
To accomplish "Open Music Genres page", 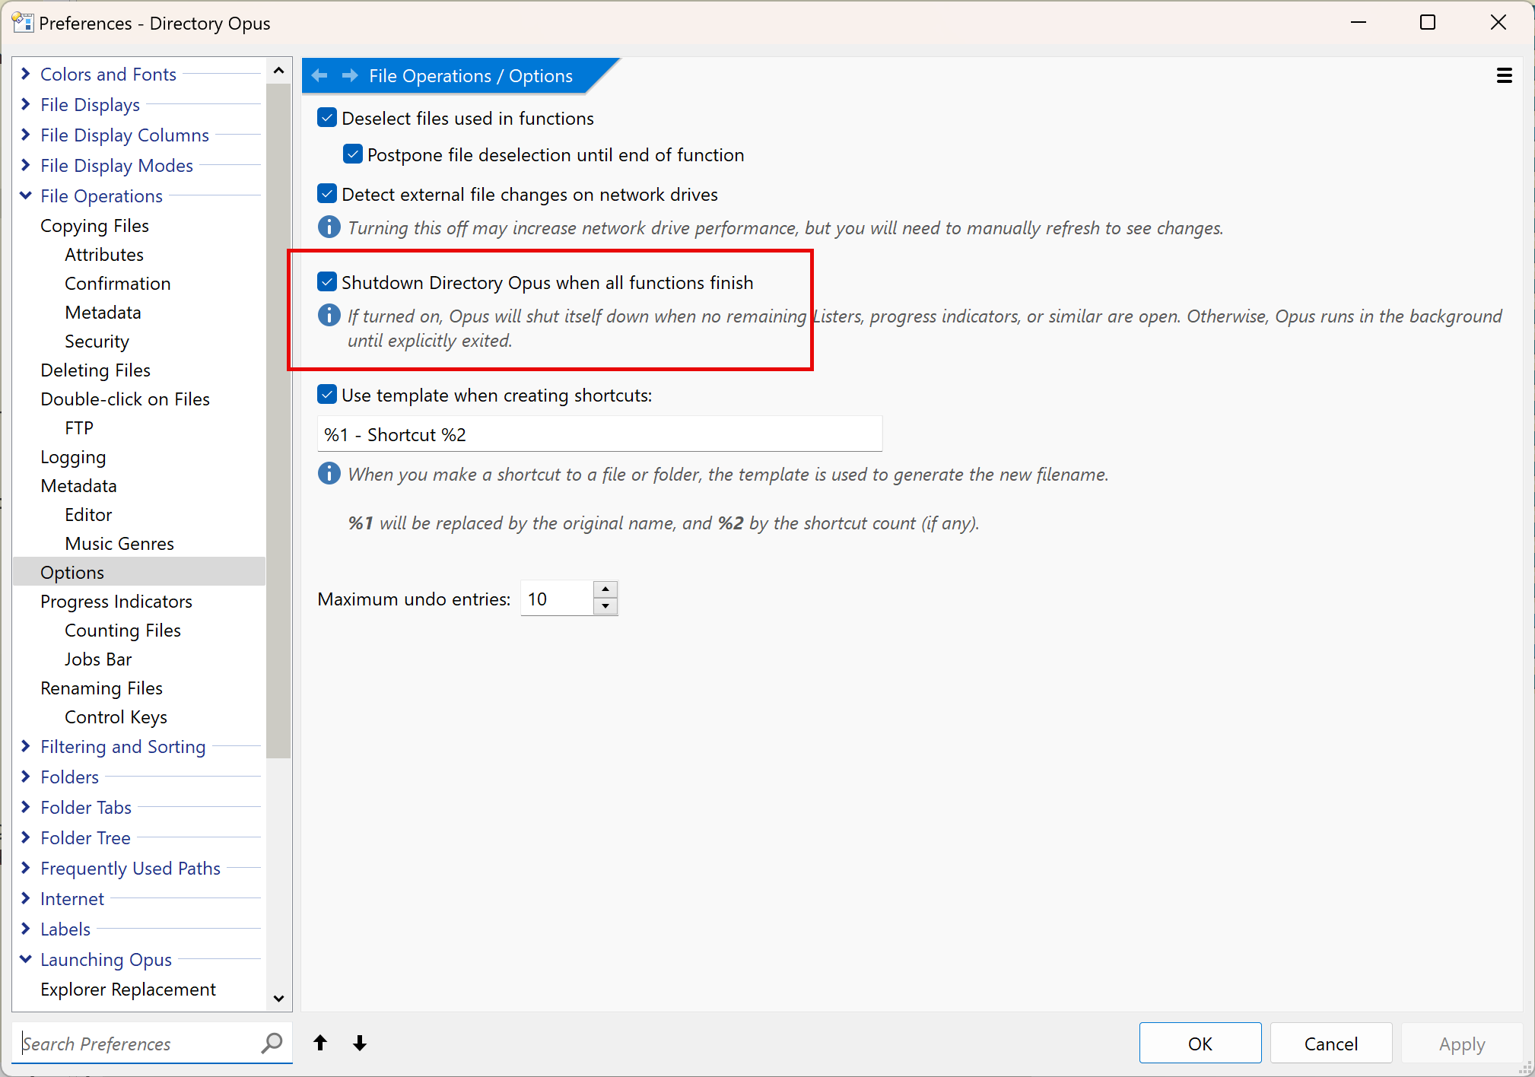I will click(x=119, y=544).
